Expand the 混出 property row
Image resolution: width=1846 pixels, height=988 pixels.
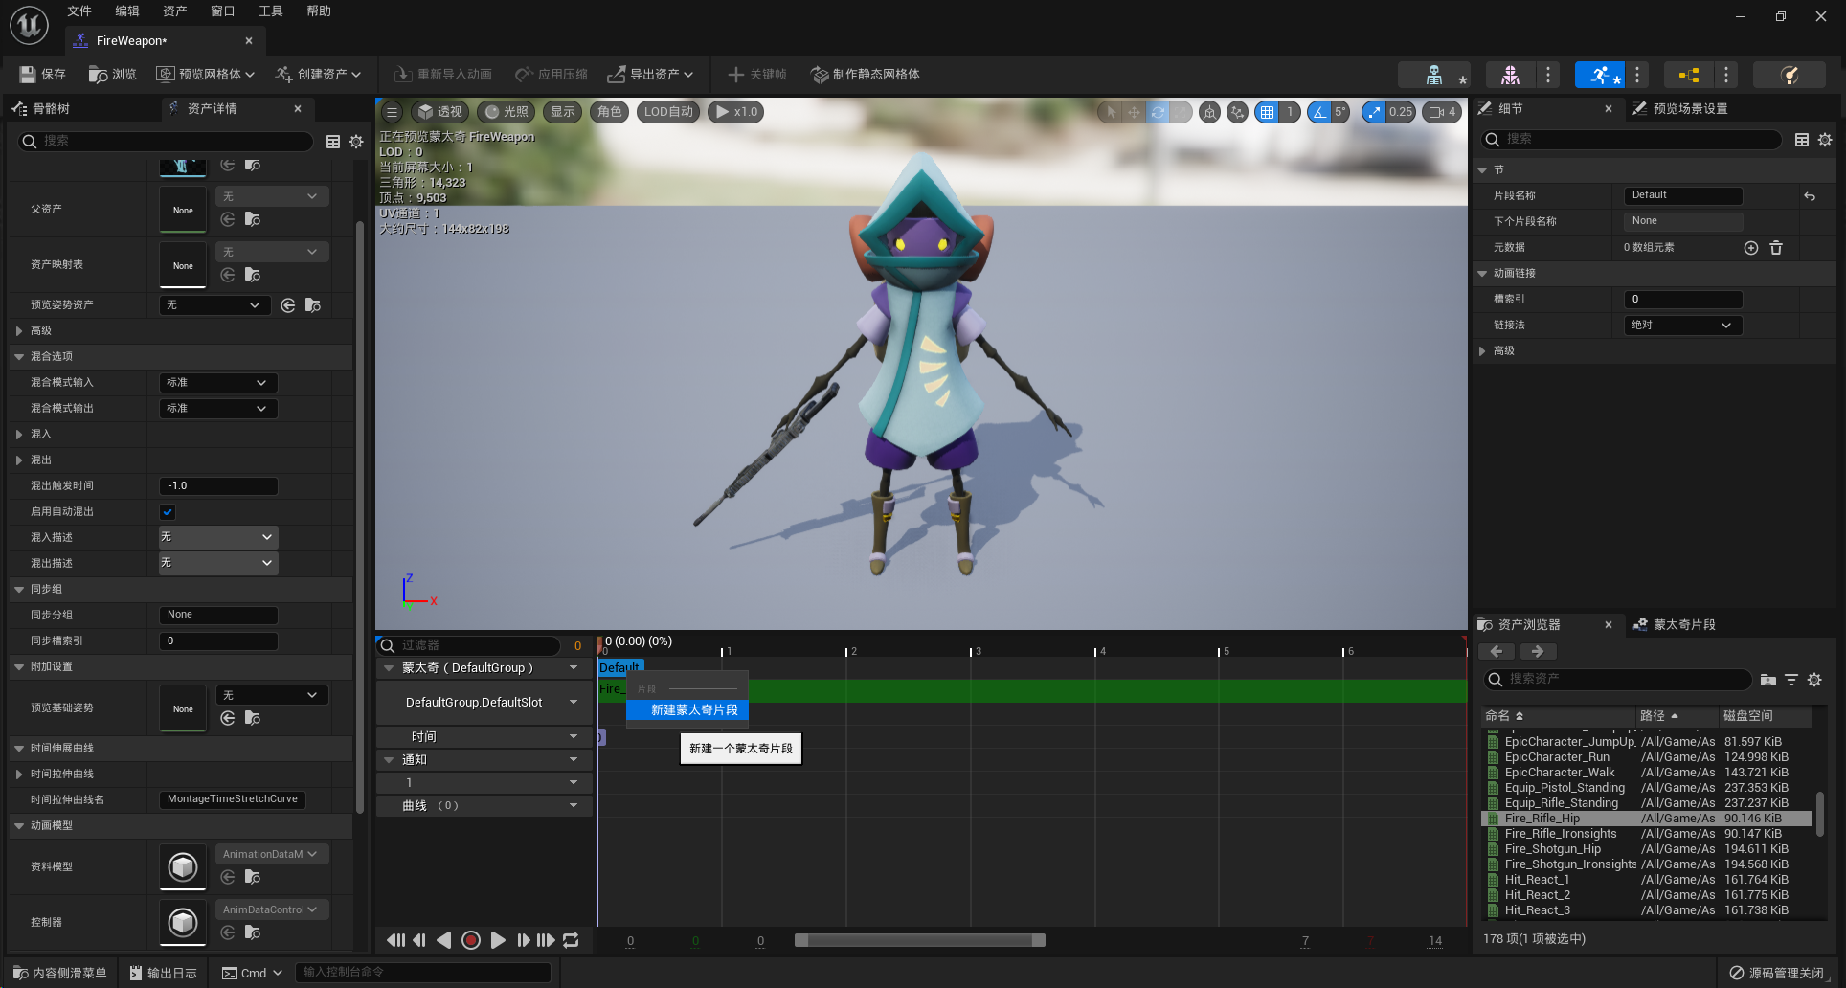19,460
